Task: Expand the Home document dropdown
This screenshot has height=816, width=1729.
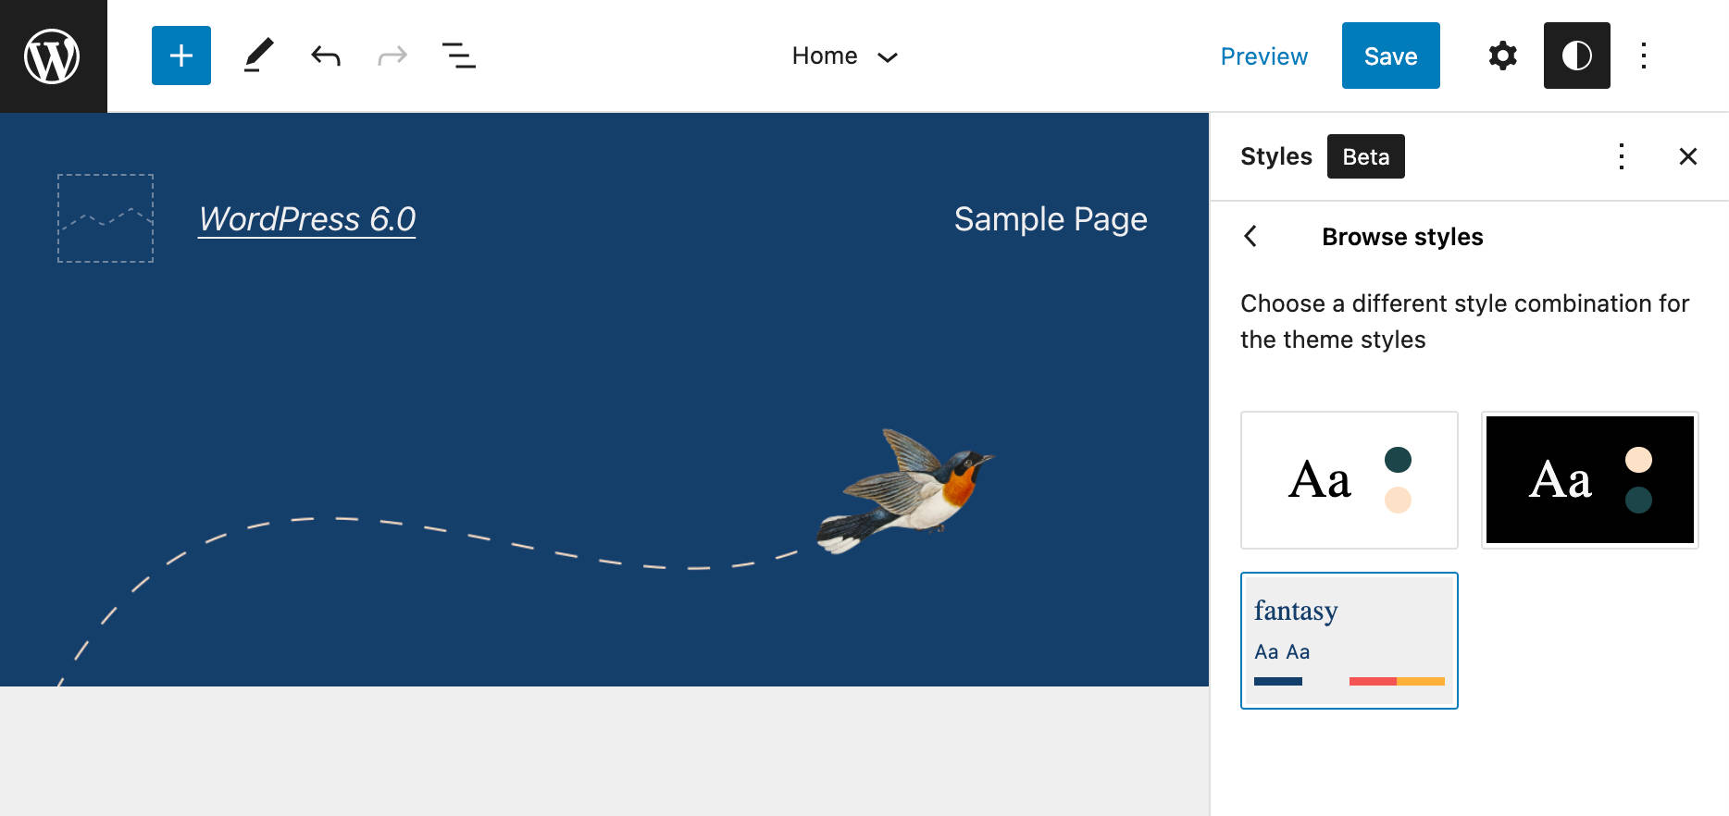Action: coord(845,56)
